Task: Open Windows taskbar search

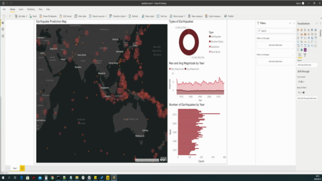Action: pyautogui.click(x=9, y=177)
